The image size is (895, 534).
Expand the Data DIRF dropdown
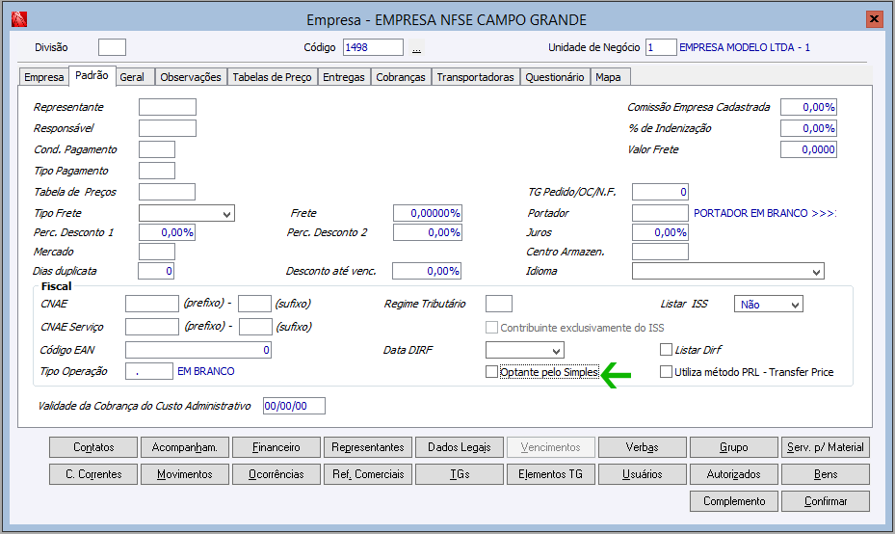(x=524, y=350)
